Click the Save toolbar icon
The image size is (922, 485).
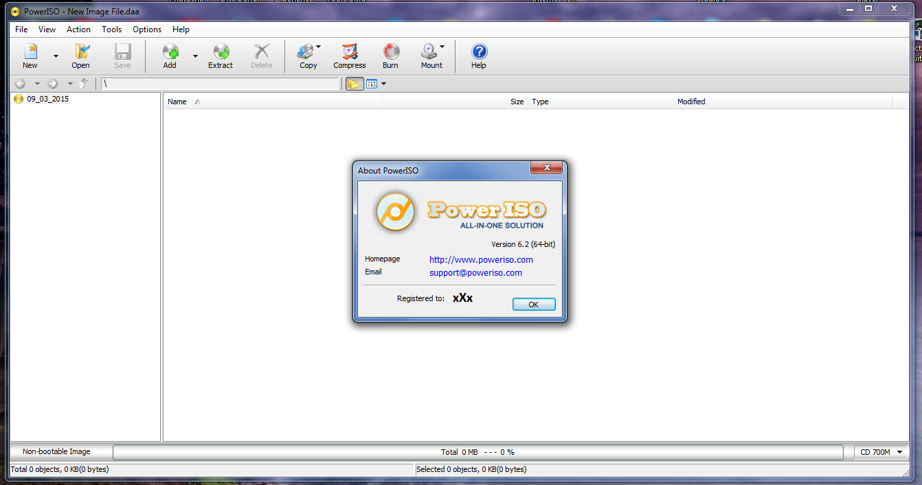point(122,56)
